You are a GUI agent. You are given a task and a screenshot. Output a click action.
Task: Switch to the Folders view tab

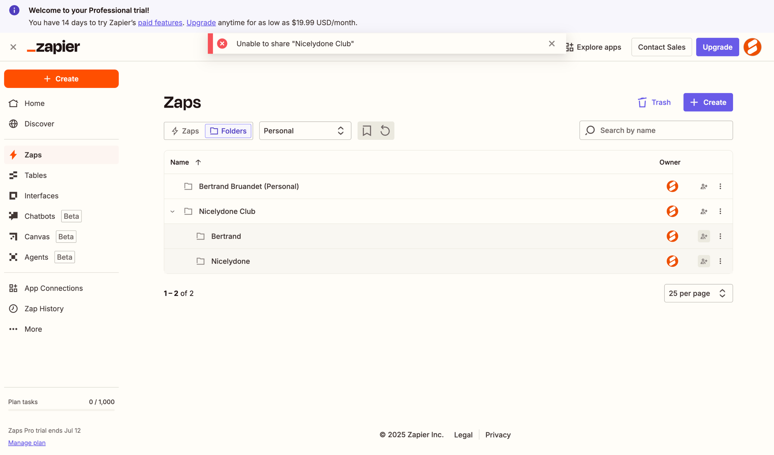(228, 131)
